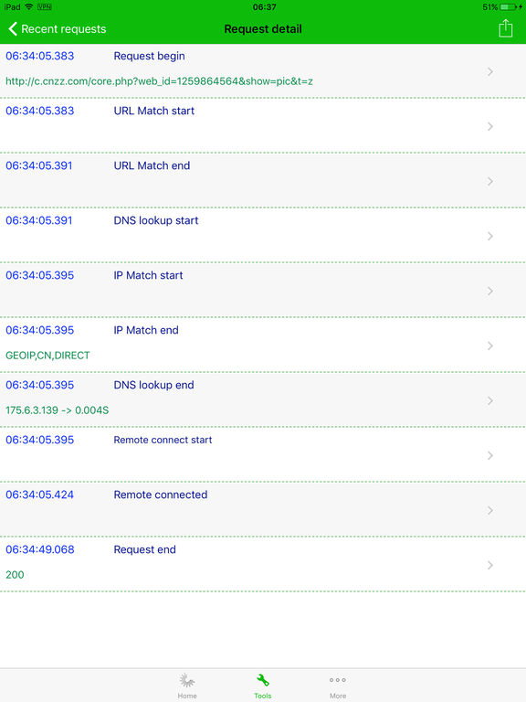The width and height of the screenshot is (526, 702).
Task: Expand the IP Match end chevron
Action: pyautogui.click(x=490, y=346)
